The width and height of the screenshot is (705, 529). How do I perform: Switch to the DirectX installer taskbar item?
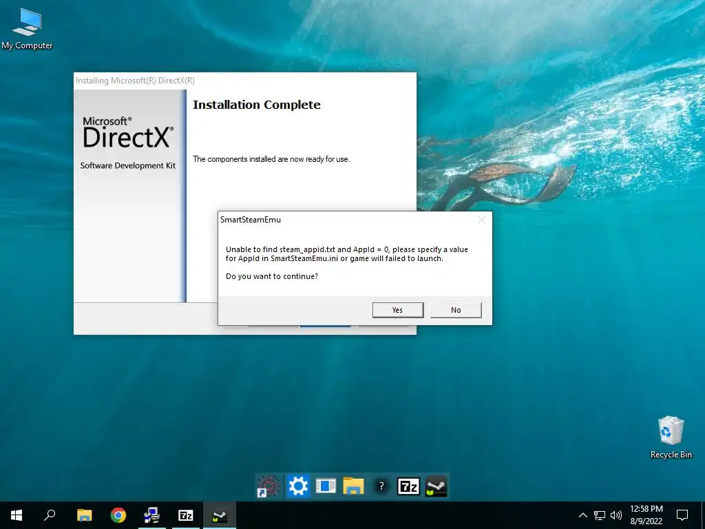pos(152,515)
